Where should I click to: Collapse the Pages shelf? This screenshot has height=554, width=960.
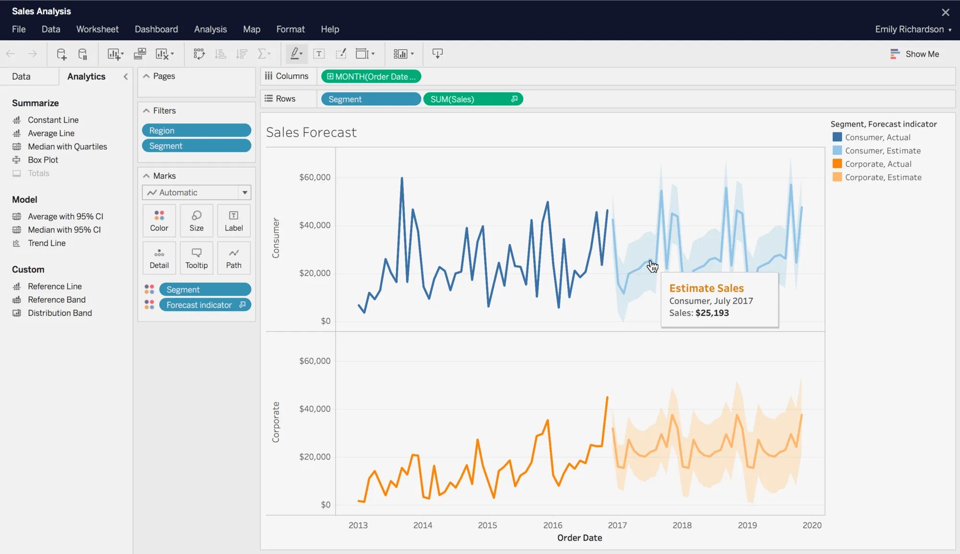point(146,76)
